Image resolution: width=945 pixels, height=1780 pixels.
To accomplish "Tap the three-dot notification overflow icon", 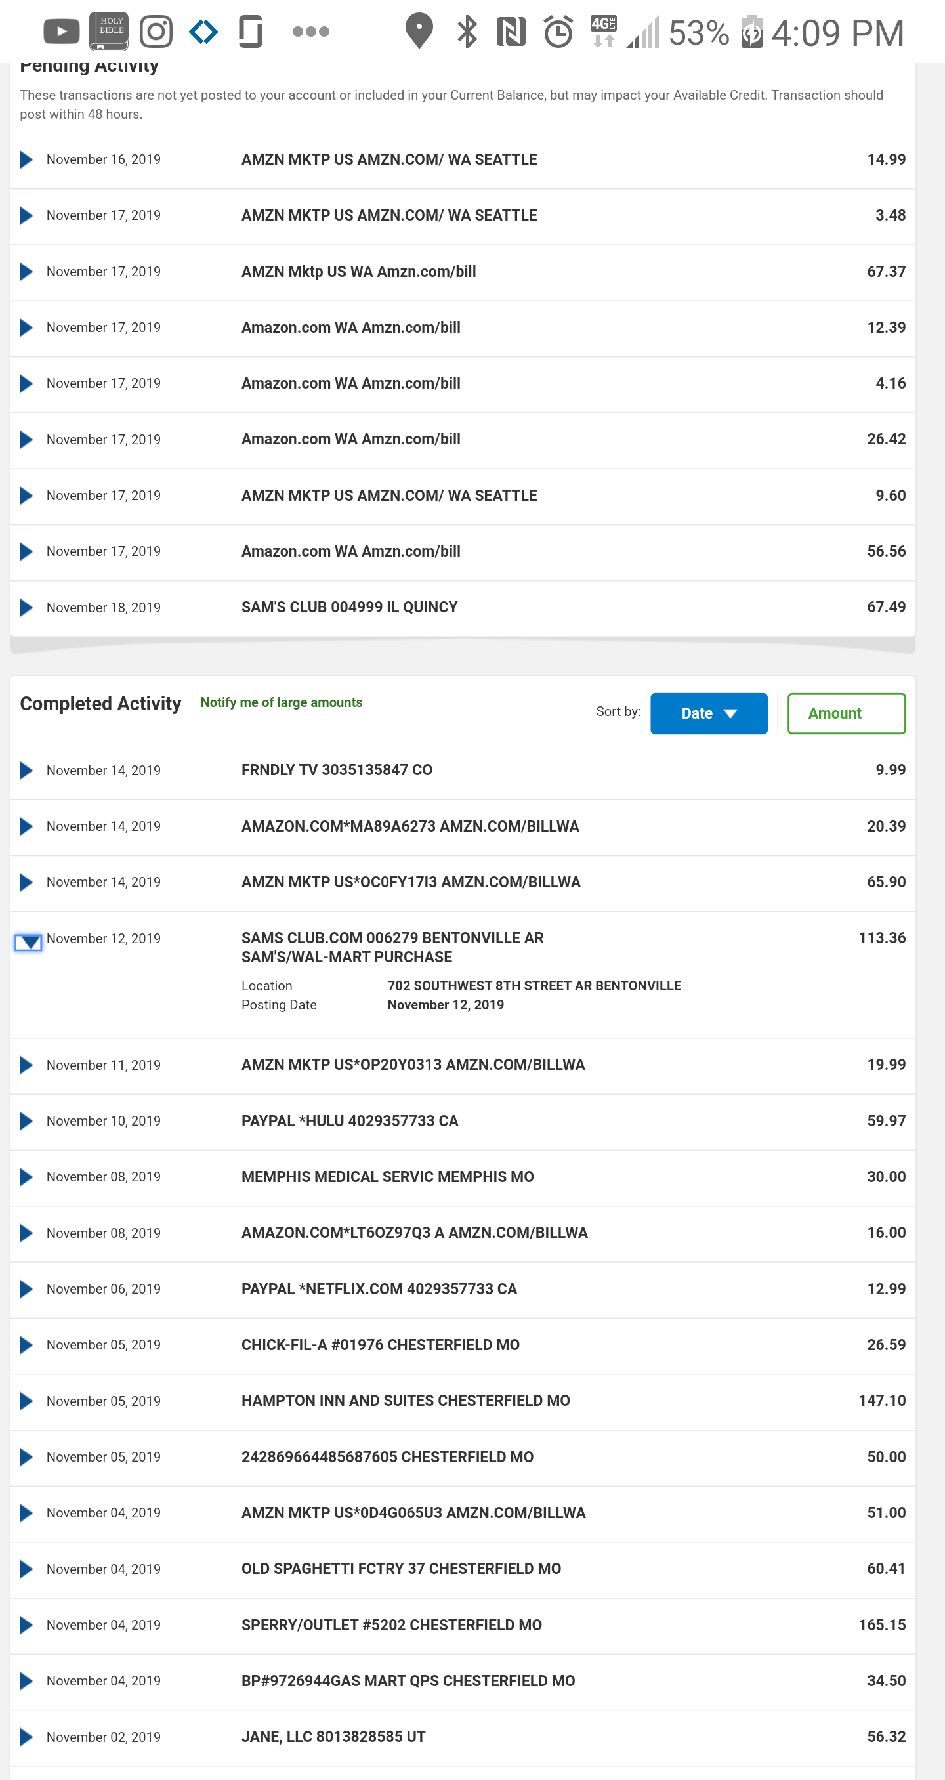I will pos(311,32).
